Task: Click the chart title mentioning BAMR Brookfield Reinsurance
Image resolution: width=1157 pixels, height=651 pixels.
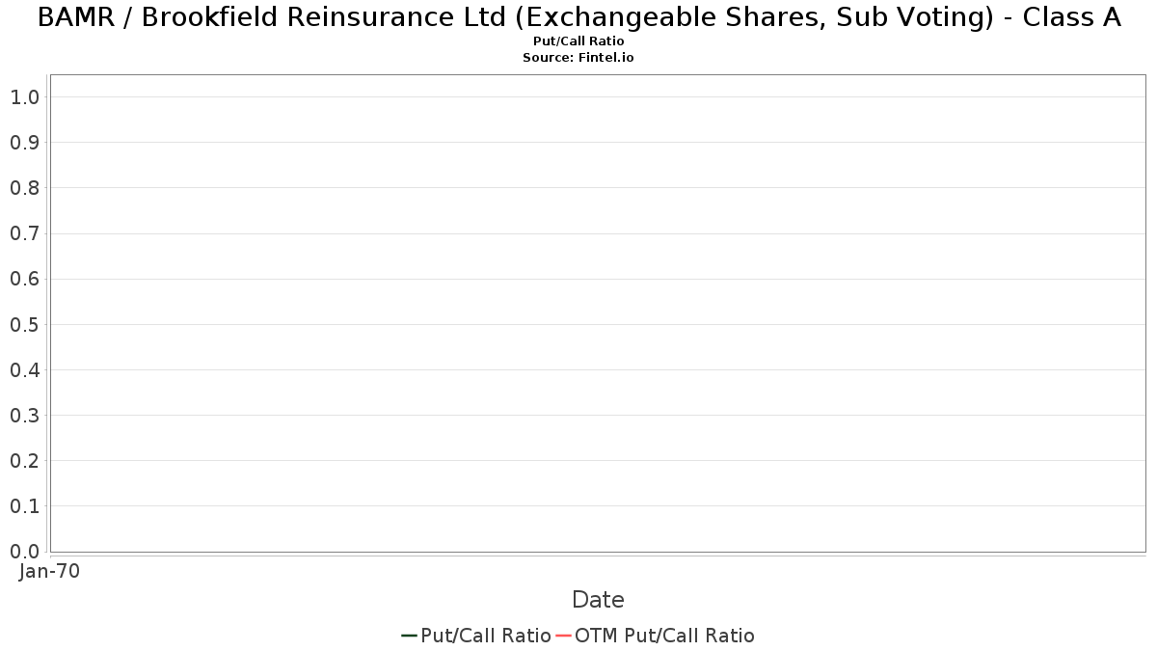Action: [x=578, y=17]
